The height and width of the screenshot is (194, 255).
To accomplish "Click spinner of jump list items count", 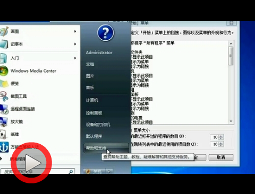I will point(221,144).
